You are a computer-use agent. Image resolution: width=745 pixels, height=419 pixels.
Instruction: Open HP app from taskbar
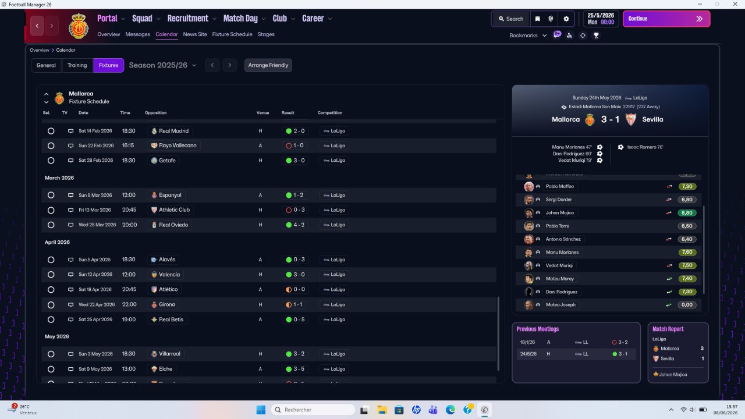pyautogui.click(x=416, y=410)
